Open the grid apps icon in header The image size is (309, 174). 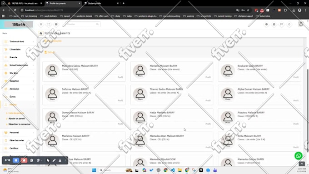click(56, 24)
